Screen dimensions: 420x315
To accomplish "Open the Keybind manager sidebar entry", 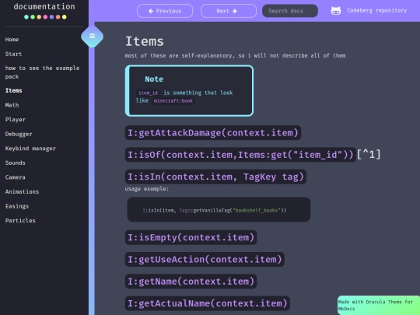I will click(x=30, y=149).
